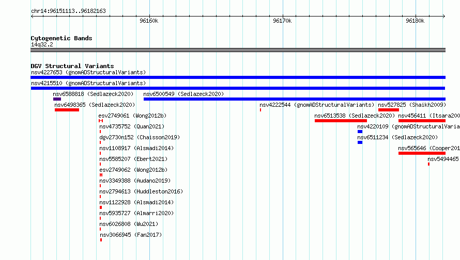Click nsv6026808 (Wu2021) label
This screenshot has width=460, height=260.
[129, 224]
